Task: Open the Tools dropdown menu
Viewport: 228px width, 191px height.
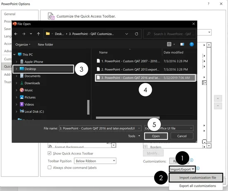Action: [x=134, y=136]
